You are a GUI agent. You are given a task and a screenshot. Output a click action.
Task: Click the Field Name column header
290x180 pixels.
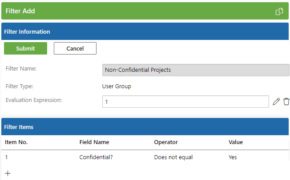94,142
